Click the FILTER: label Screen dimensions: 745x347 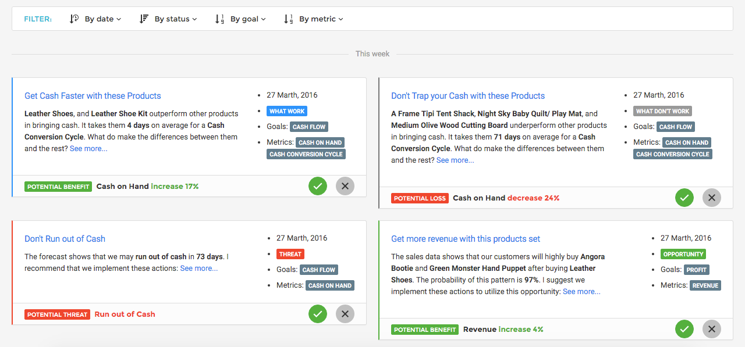38,19
